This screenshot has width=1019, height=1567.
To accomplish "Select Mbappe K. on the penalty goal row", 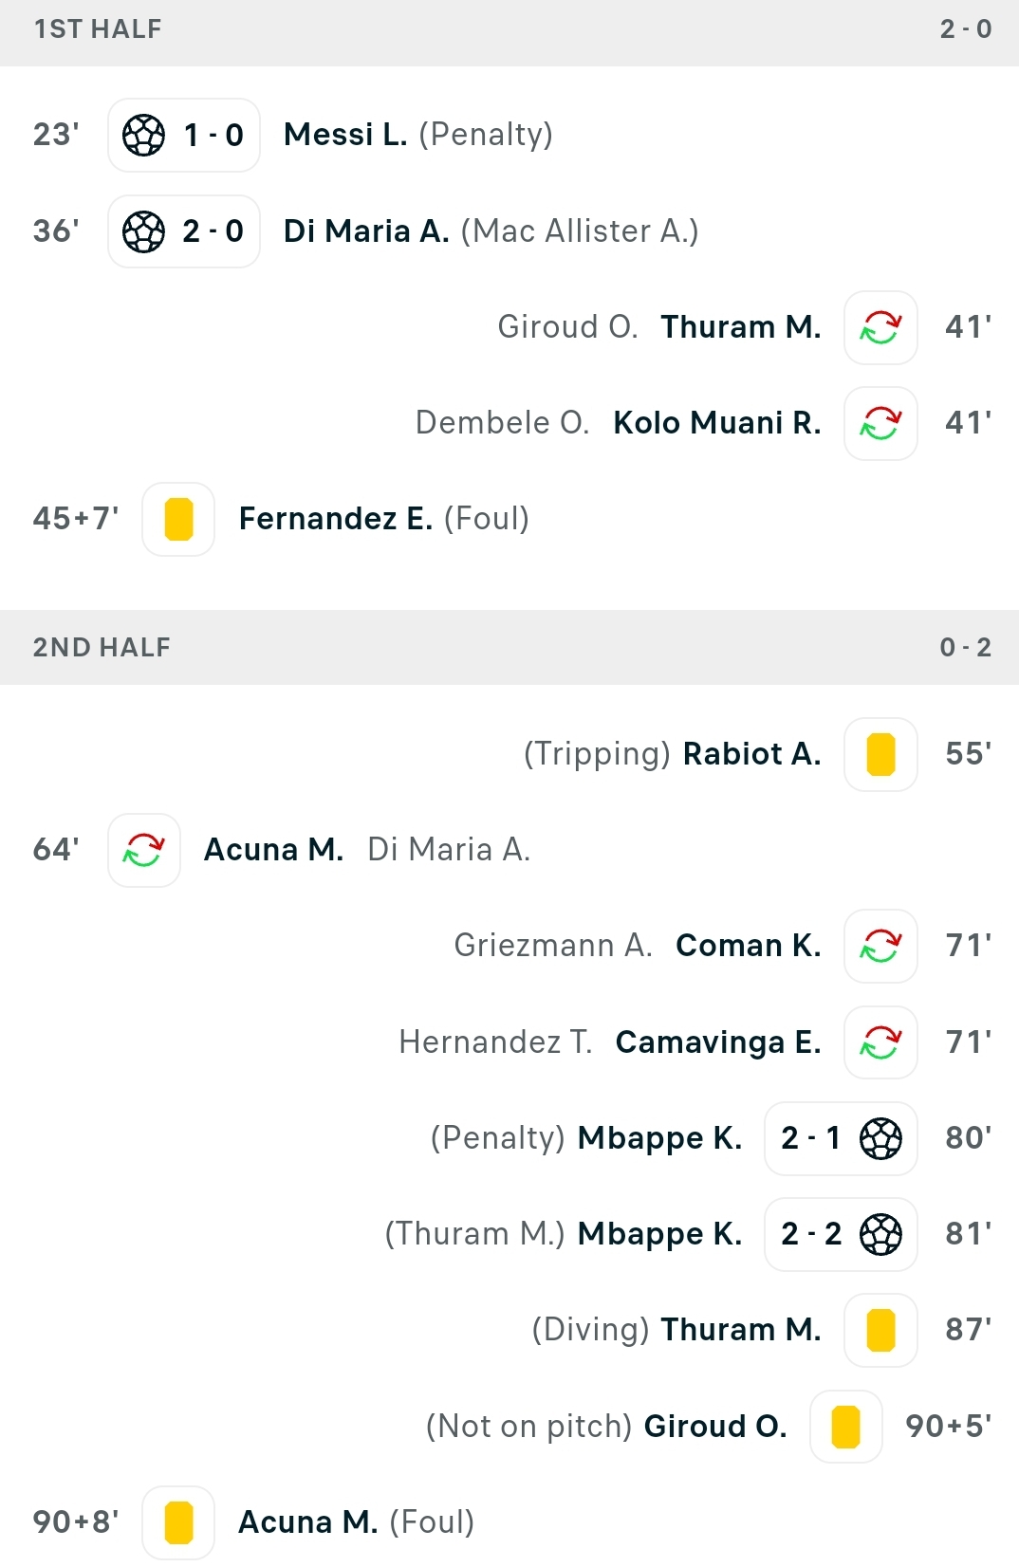I will 659,1138.
